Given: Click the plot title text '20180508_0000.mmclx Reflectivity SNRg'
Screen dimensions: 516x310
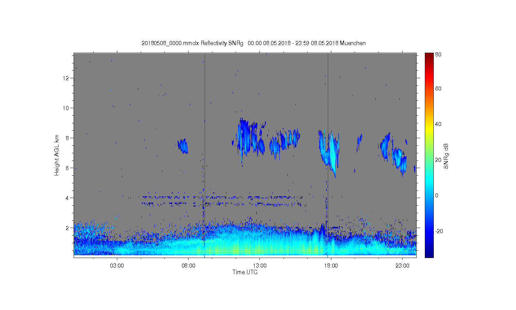Looking at the screenshot, I should point(192,43).
